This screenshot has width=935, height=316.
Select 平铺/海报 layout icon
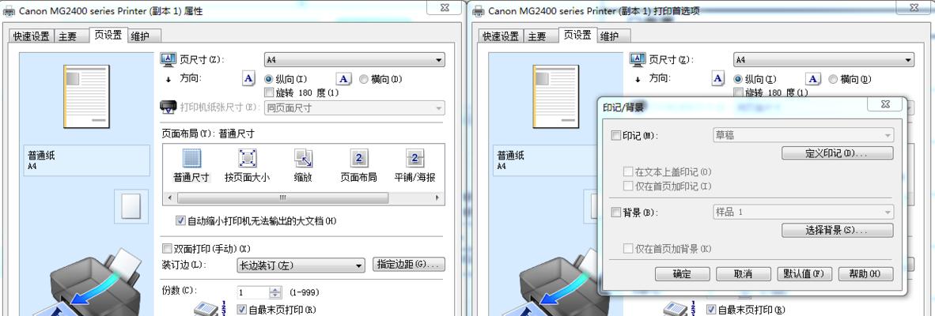[415, 158]
